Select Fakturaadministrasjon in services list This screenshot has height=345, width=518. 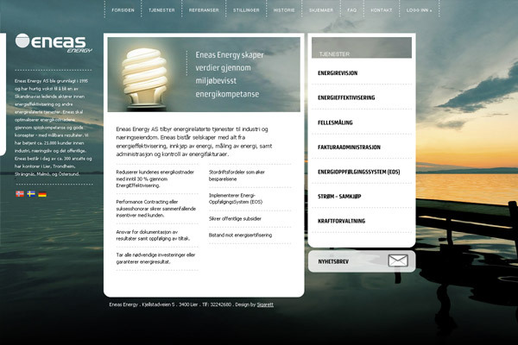coord(349,147)
